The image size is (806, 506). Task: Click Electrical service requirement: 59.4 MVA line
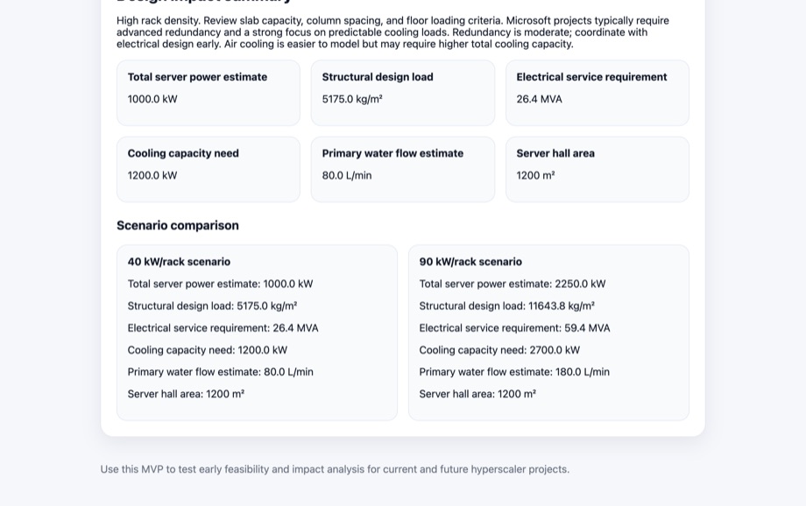pyautogui.click(x=514, y=328)
